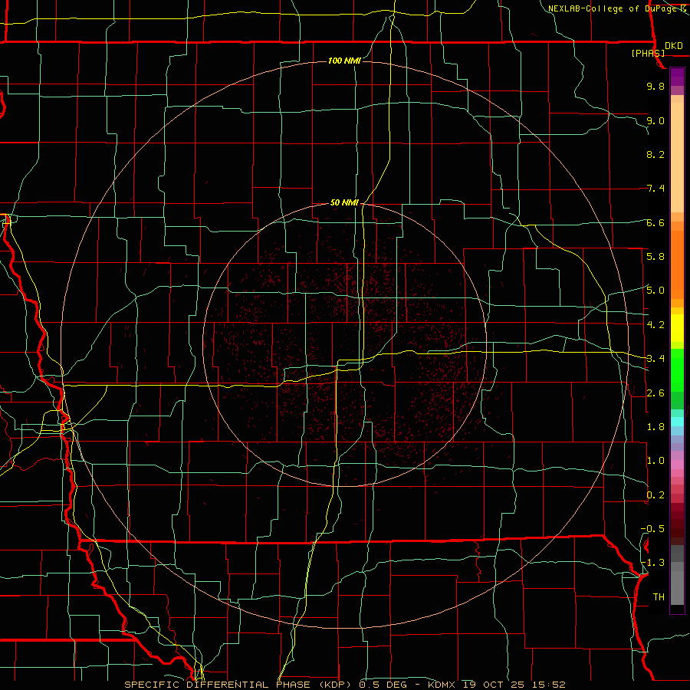This screenshot has height=690, width=690.
Task: Click the bright yellow band of the color bar
Action: 677,328
